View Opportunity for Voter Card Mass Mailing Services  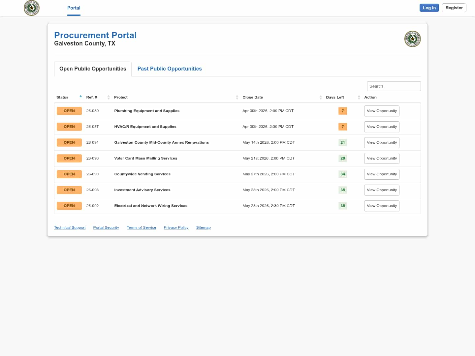coord(382,158)
